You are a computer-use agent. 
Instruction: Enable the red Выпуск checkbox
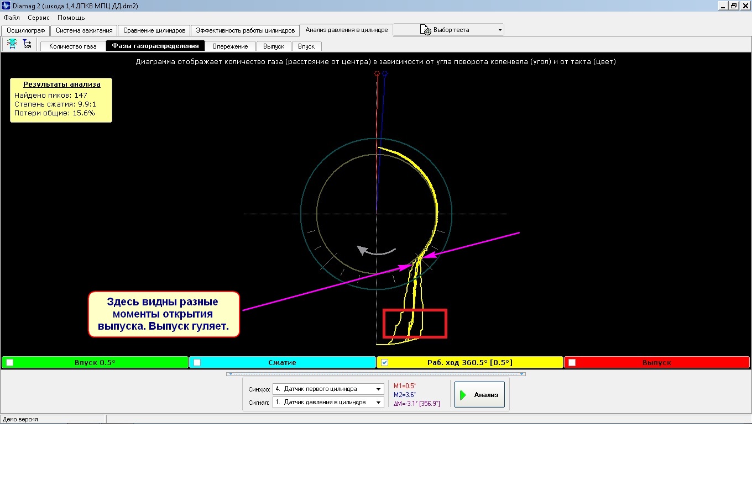click(x=572, y=363)
